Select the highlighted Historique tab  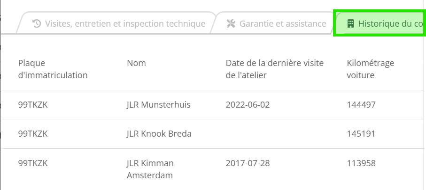tap(380, 23)
